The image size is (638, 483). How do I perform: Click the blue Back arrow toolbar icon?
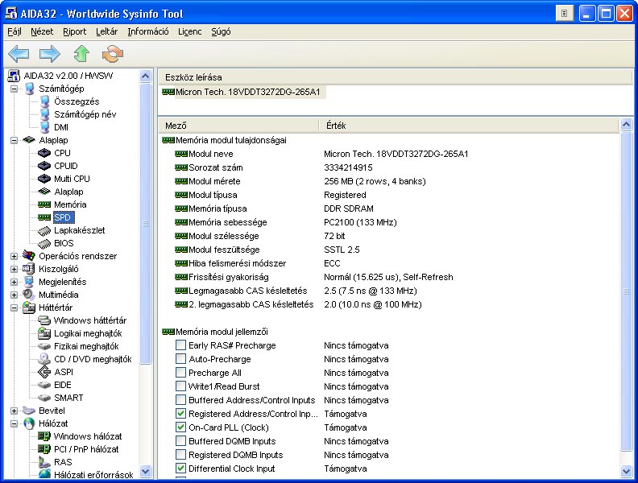[x=19, y=53]
